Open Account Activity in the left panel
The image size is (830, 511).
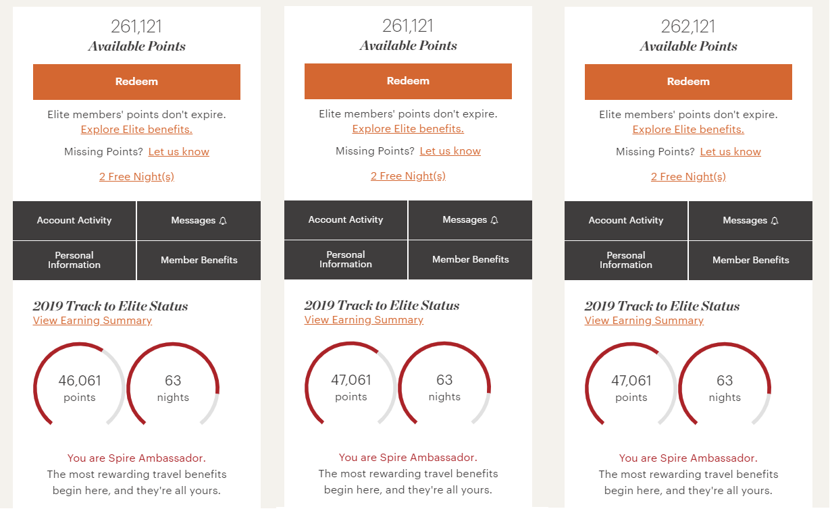pyautogui.click(x=74, y=221)
